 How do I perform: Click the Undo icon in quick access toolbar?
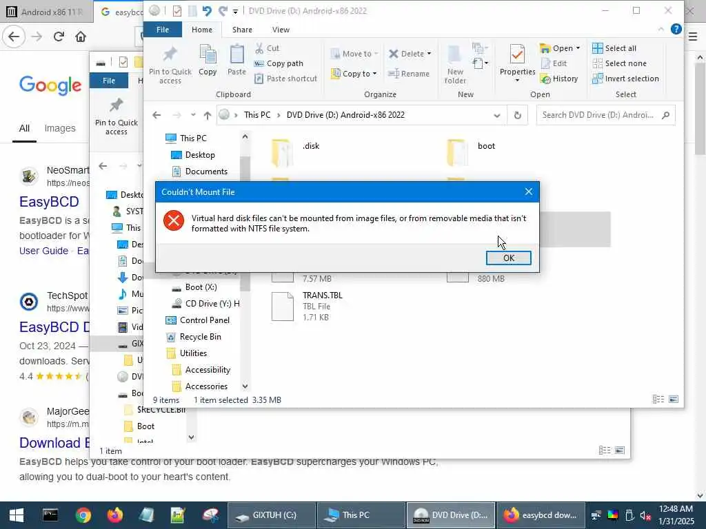coord(207,10)
